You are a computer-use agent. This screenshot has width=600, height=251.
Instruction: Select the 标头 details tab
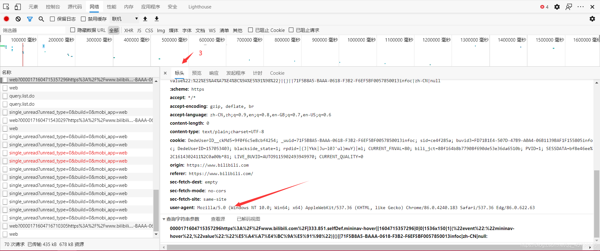[179, 73]
